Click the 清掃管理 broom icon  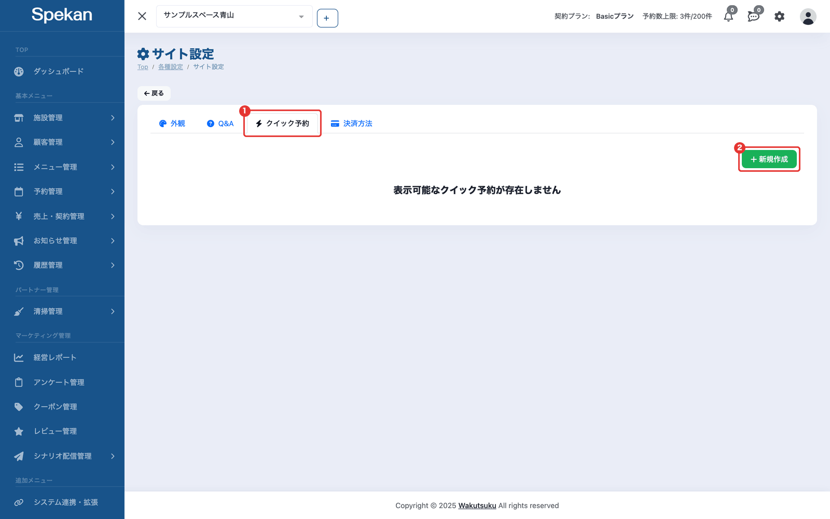(19, 311)
